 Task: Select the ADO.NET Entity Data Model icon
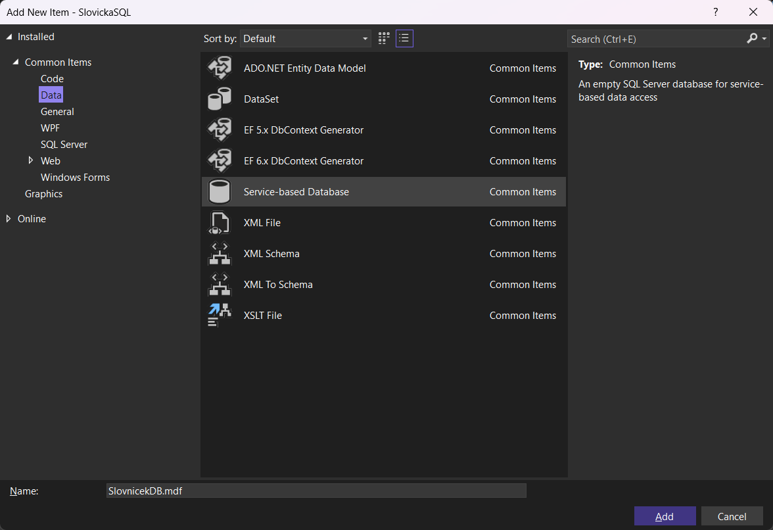click(x=220, y=68)
